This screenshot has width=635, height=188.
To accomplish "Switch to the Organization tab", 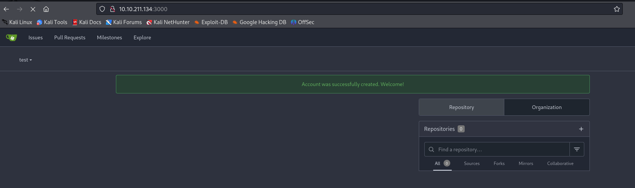I will tap(547, 107).
